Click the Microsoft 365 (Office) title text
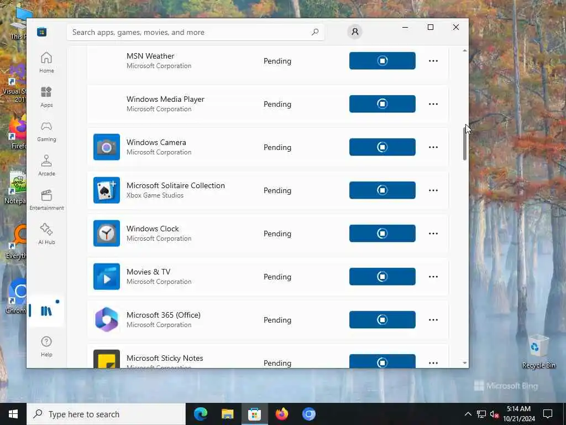The width and height of the screenshot is (566, 425). [x=163, y=315]
